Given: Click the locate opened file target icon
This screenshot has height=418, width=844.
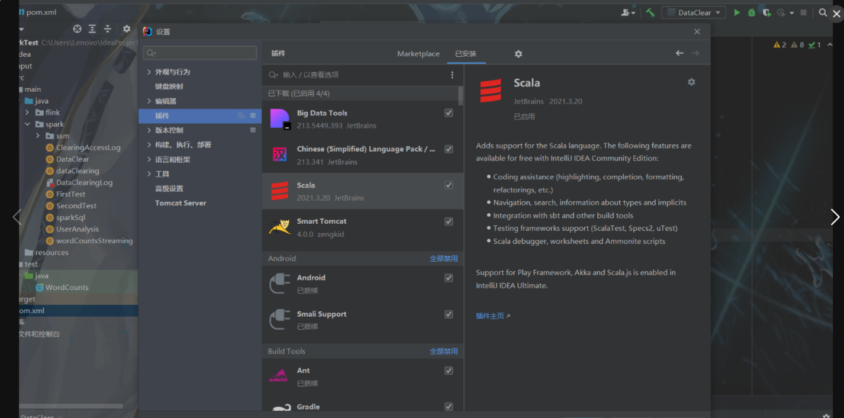Looking at the screenshot, I should pyautogui.click(x=77, y=28).
